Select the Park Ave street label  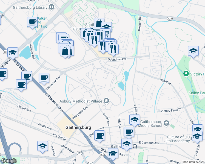(119, 122)
